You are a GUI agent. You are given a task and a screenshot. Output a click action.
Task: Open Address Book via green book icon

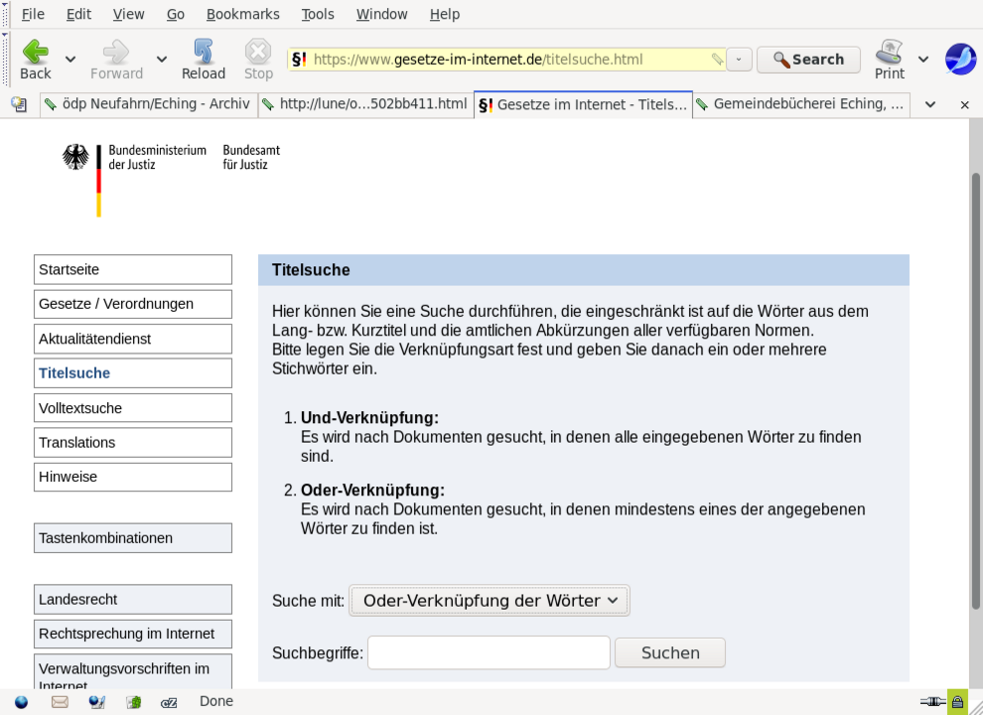tap(133, 701)
